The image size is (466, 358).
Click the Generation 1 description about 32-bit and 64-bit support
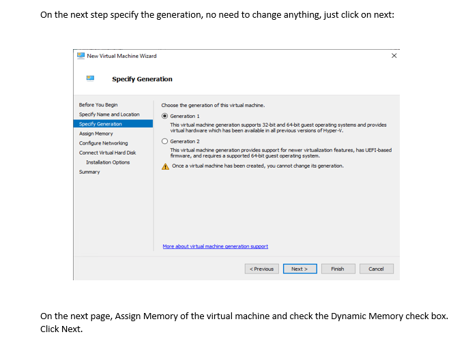(278, 128)
